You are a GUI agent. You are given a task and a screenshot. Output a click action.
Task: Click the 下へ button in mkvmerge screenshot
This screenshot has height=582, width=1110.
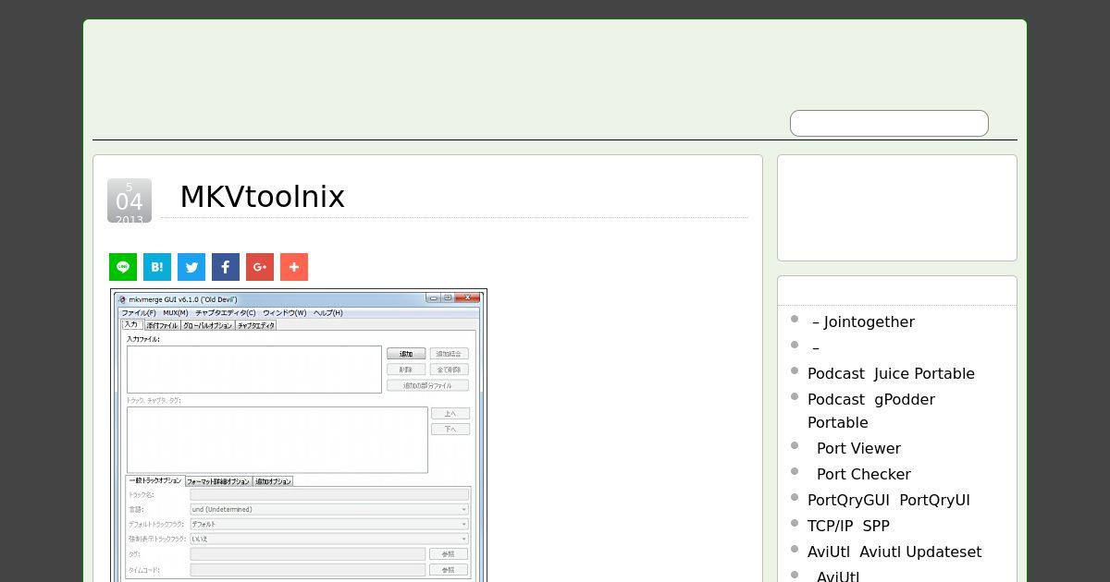450,429
